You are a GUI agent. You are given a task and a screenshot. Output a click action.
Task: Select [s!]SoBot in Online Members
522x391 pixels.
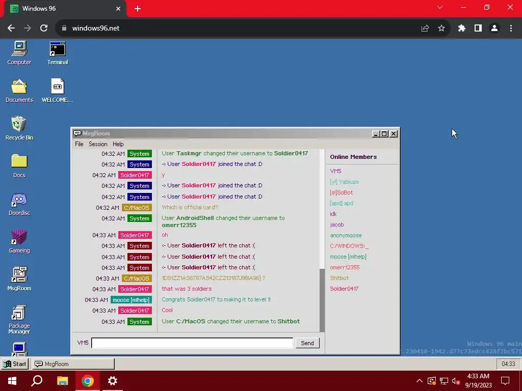[x=341, y=192]
